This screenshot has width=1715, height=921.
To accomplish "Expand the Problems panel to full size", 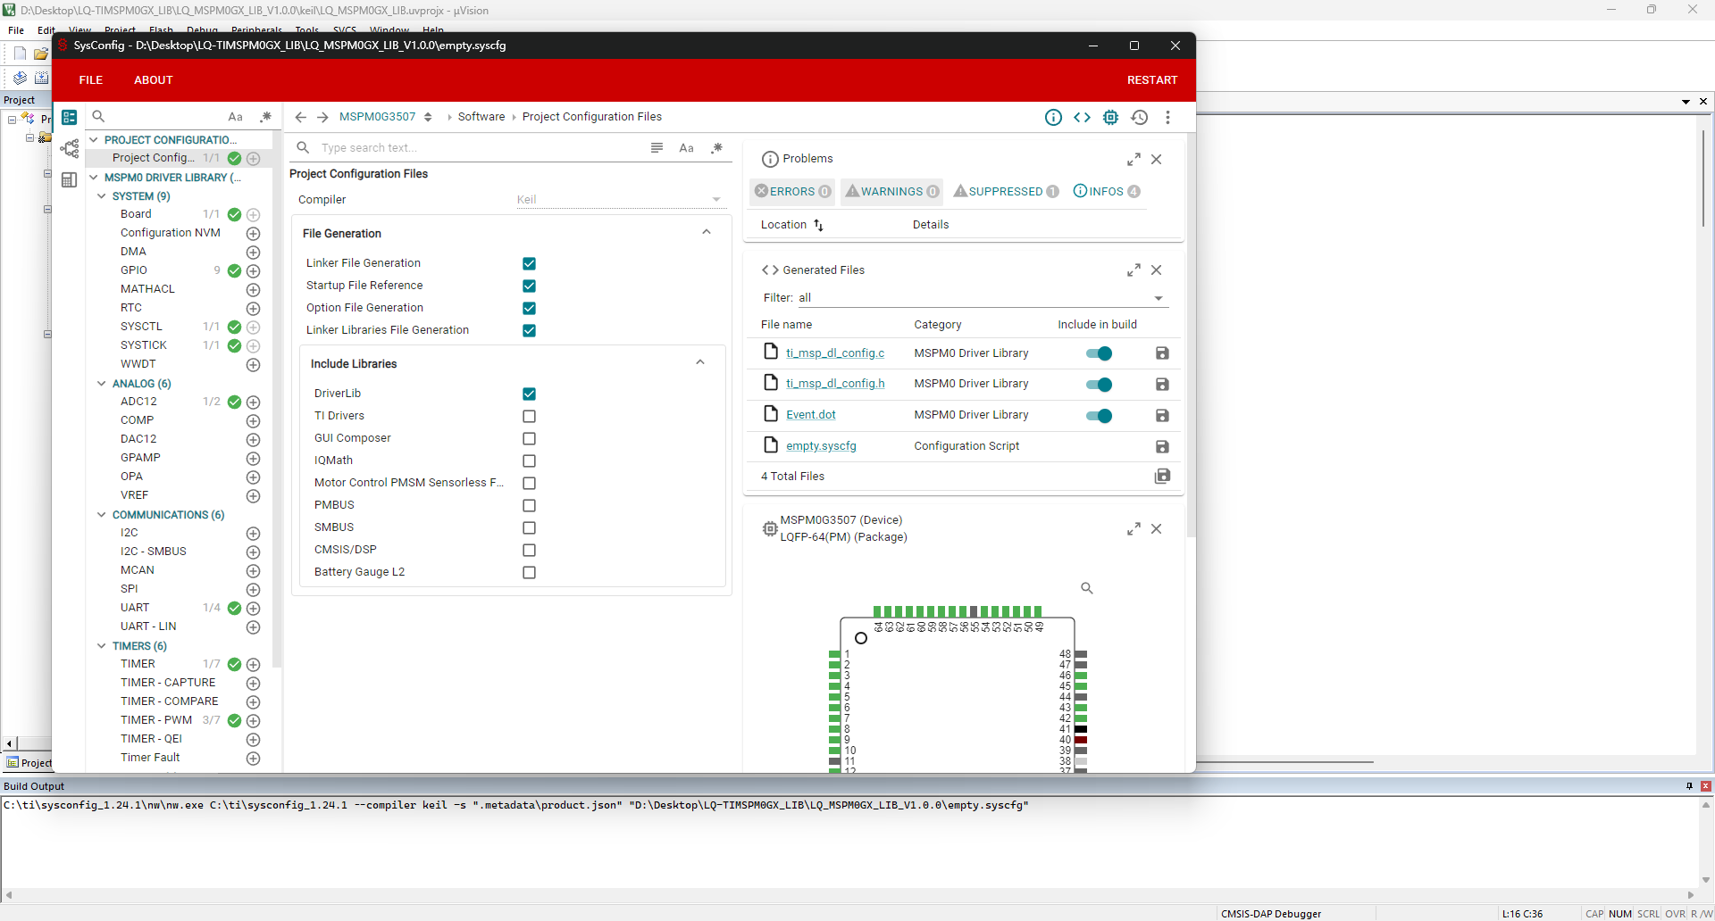I will [1134, 160].
